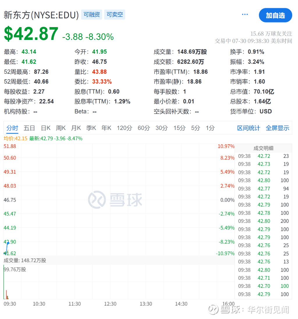Click the 换手 value 0.91%
Screen dimensions: 298x319
[256, 52]
